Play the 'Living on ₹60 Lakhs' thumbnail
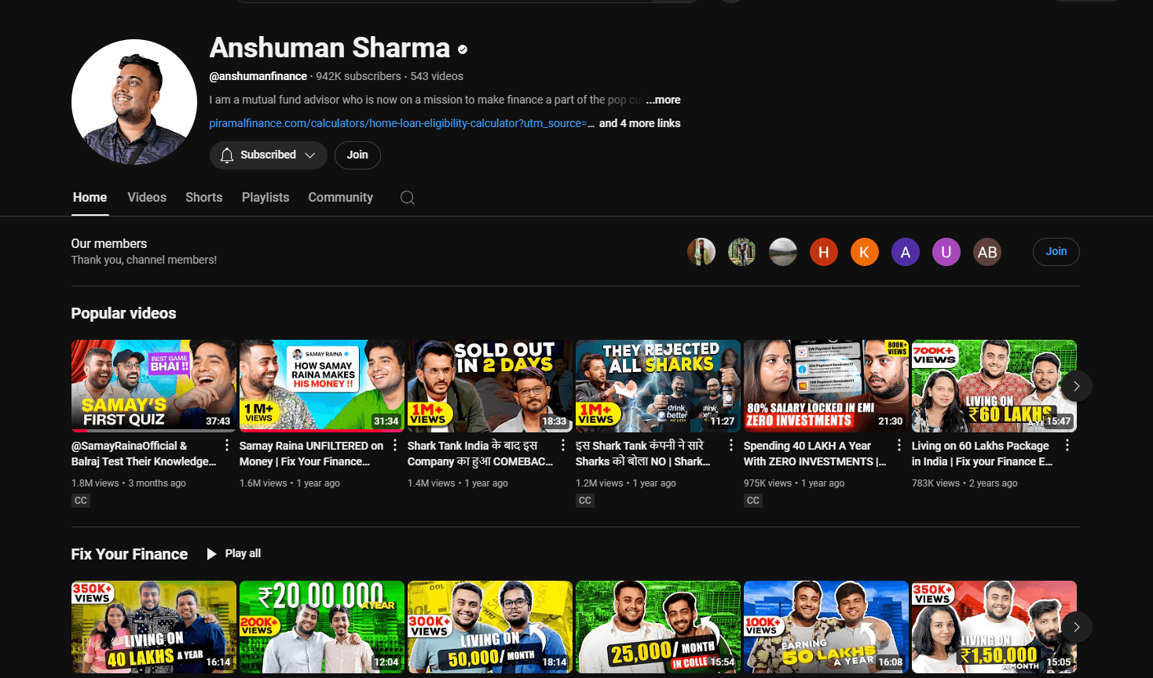1153x678 pixels. pyautogui.click(x=994, y=386)
